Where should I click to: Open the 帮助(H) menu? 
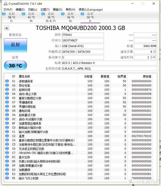(x=70, y=10)
